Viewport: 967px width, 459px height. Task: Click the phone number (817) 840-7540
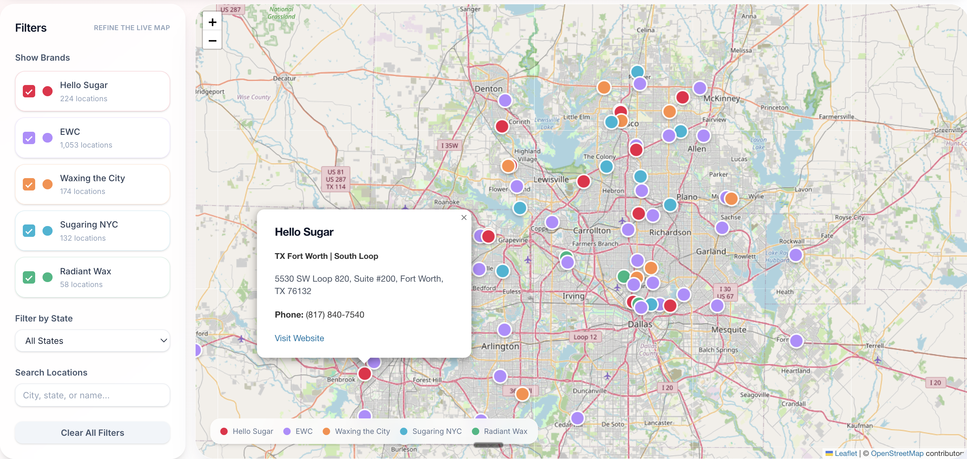(335, 314)
